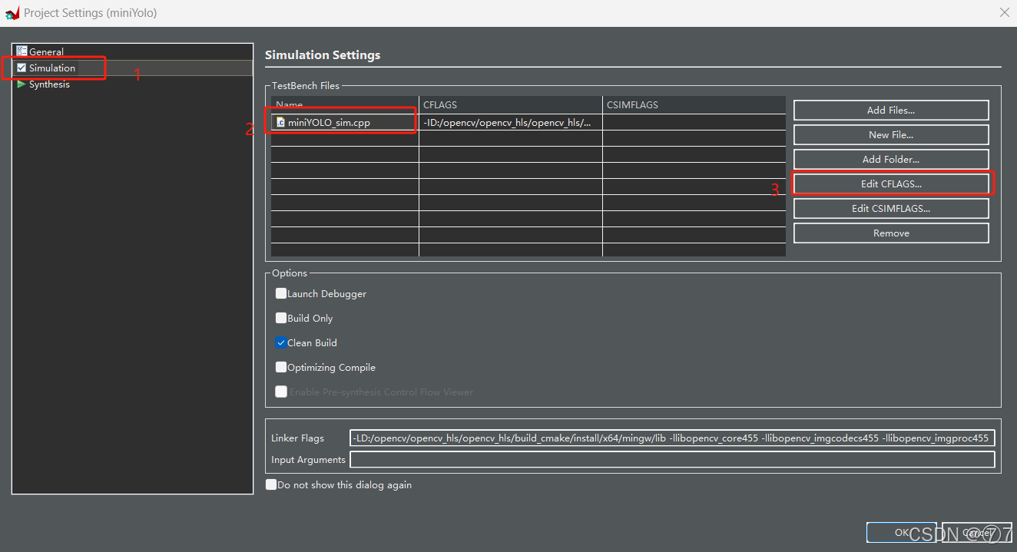
Task: Toggle the Build Only checkbox
Action: click(281, 318)
